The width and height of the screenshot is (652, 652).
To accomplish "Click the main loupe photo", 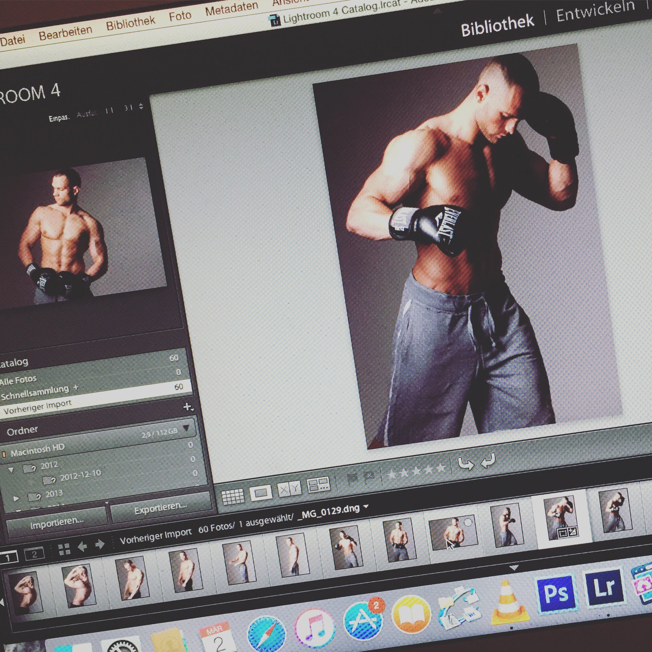I will click(x=467, y=246).
